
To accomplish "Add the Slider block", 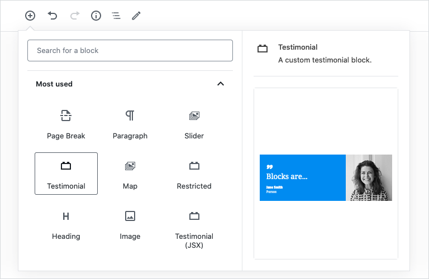I will pos(194,123).
